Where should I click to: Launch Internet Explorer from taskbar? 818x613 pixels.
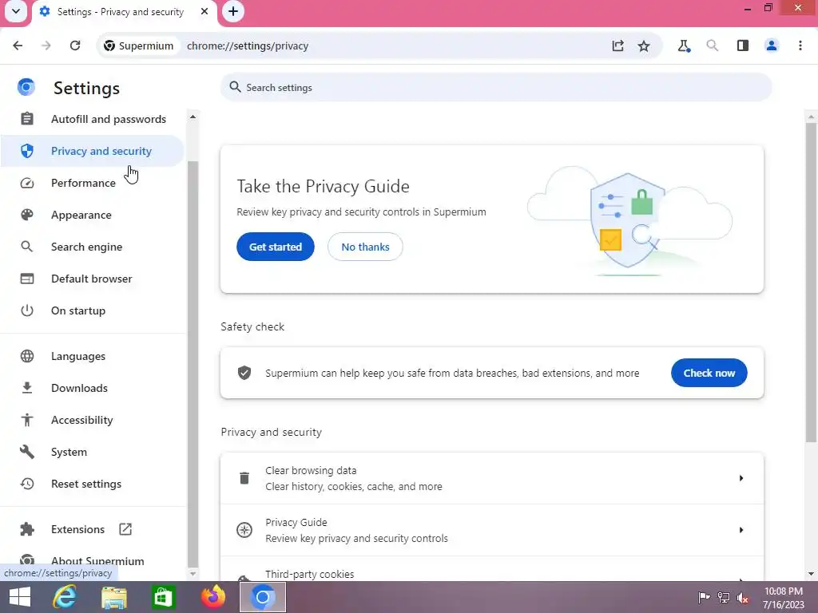[x=65, y=597]
